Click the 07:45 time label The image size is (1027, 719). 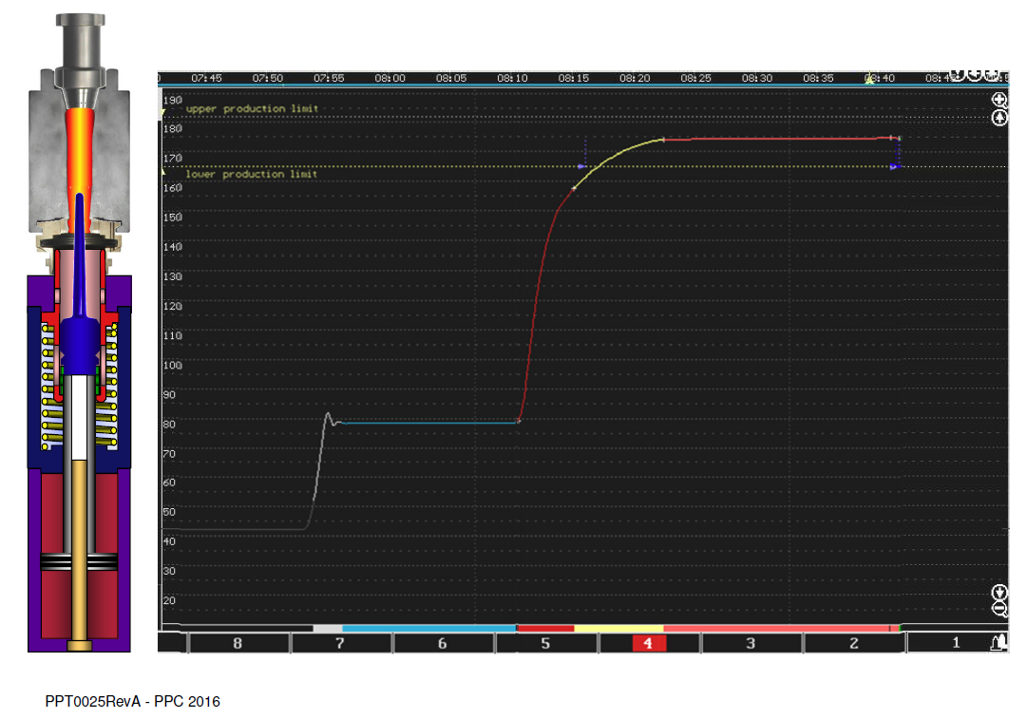[206, 78]
